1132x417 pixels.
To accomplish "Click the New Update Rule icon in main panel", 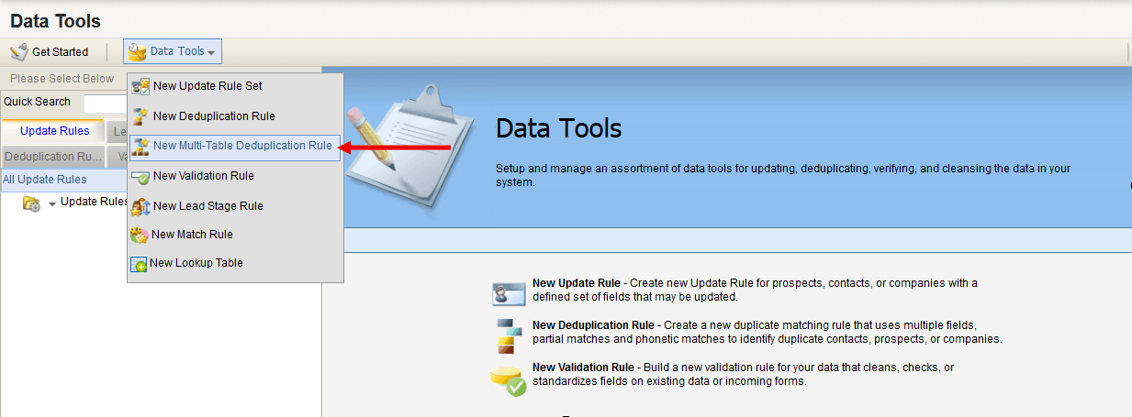I will pyautogui.click(x=510, y=293).
